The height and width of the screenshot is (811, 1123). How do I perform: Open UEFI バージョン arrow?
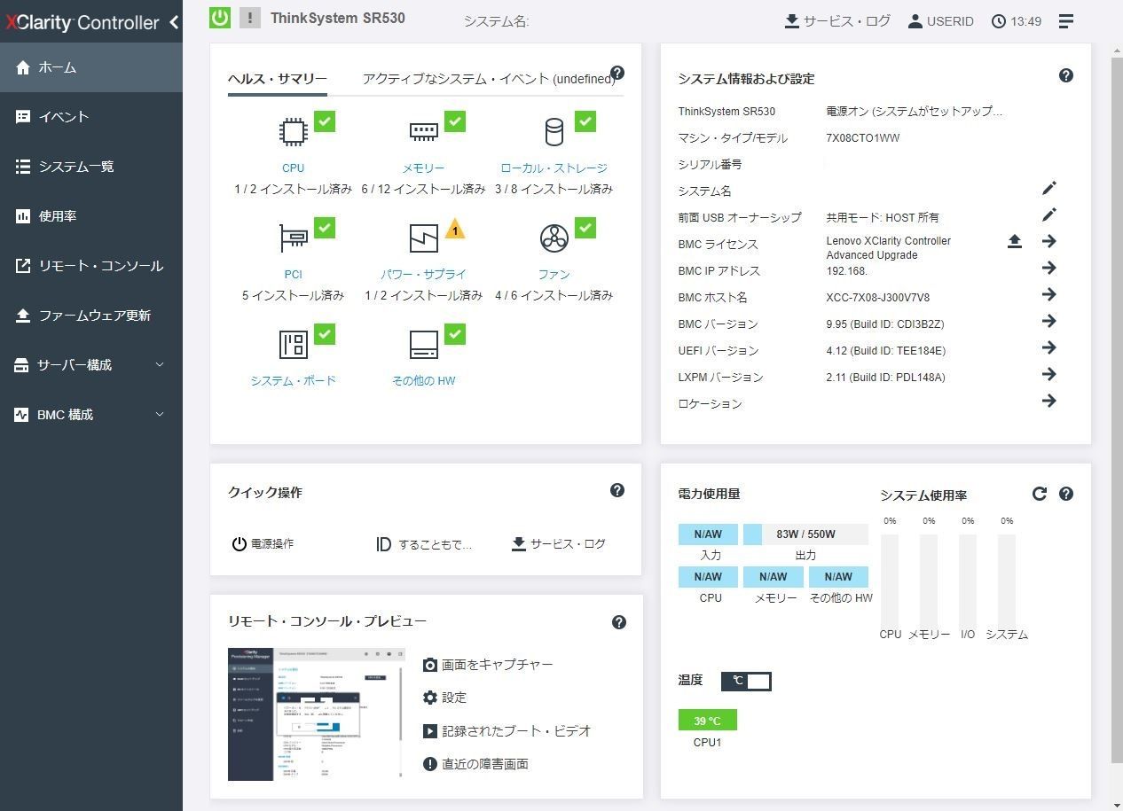pos(1048,347)
